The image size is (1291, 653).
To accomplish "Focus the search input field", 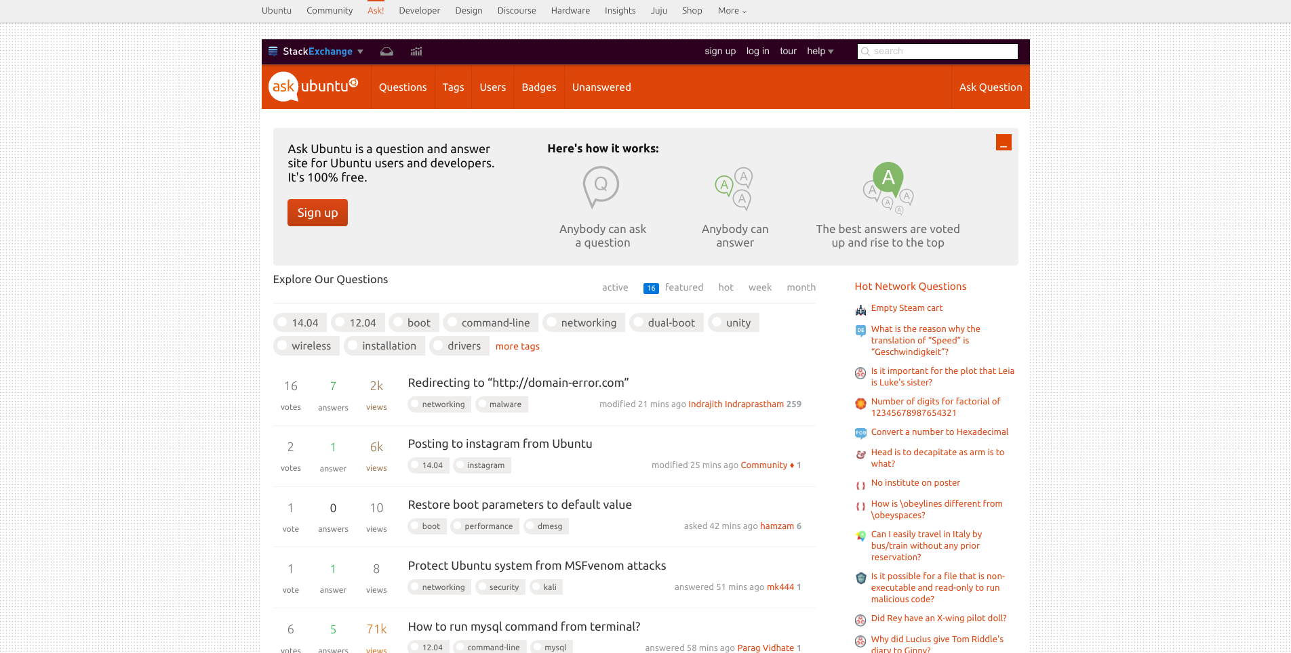I will pyautogui.click(x=937, y=51).
